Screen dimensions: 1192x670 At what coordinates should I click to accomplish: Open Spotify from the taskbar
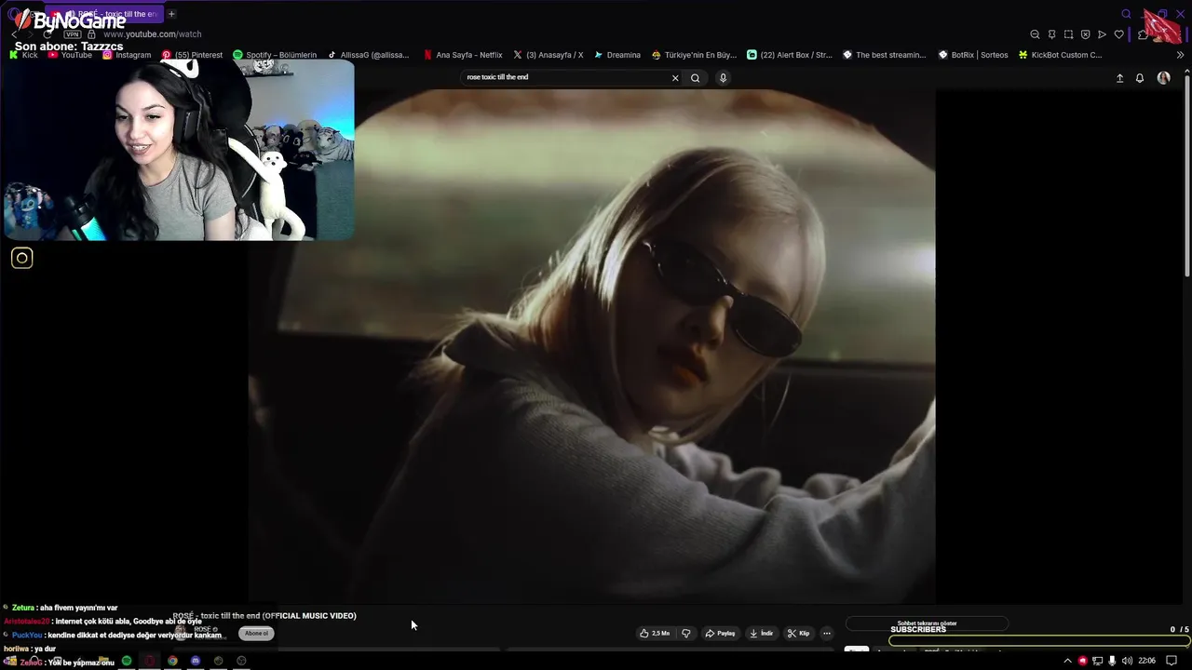click(127, 661)
